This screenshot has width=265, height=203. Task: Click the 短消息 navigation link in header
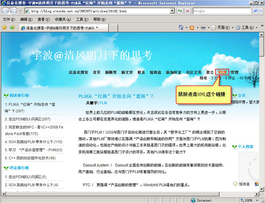tap(156, 72)
